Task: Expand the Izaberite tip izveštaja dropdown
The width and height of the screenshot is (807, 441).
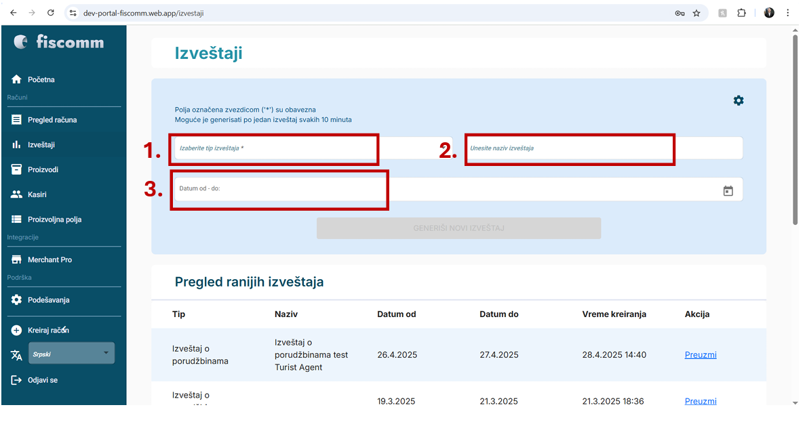Action: (x=312, y=148)
